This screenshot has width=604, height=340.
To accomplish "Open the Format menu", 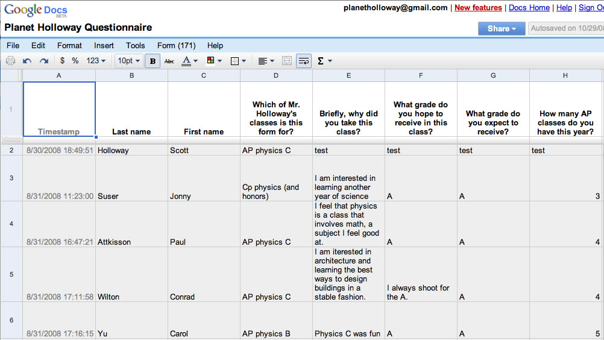I will tap(69, 45).
